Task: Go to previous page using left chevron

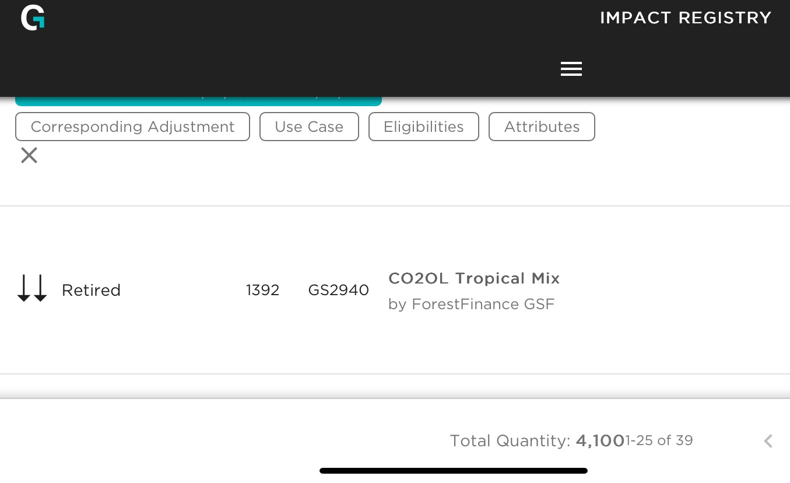Action: [x=768, y=441]
